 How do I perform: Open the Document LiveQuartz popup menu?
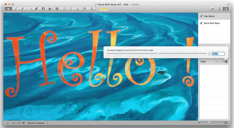point(38,123)
